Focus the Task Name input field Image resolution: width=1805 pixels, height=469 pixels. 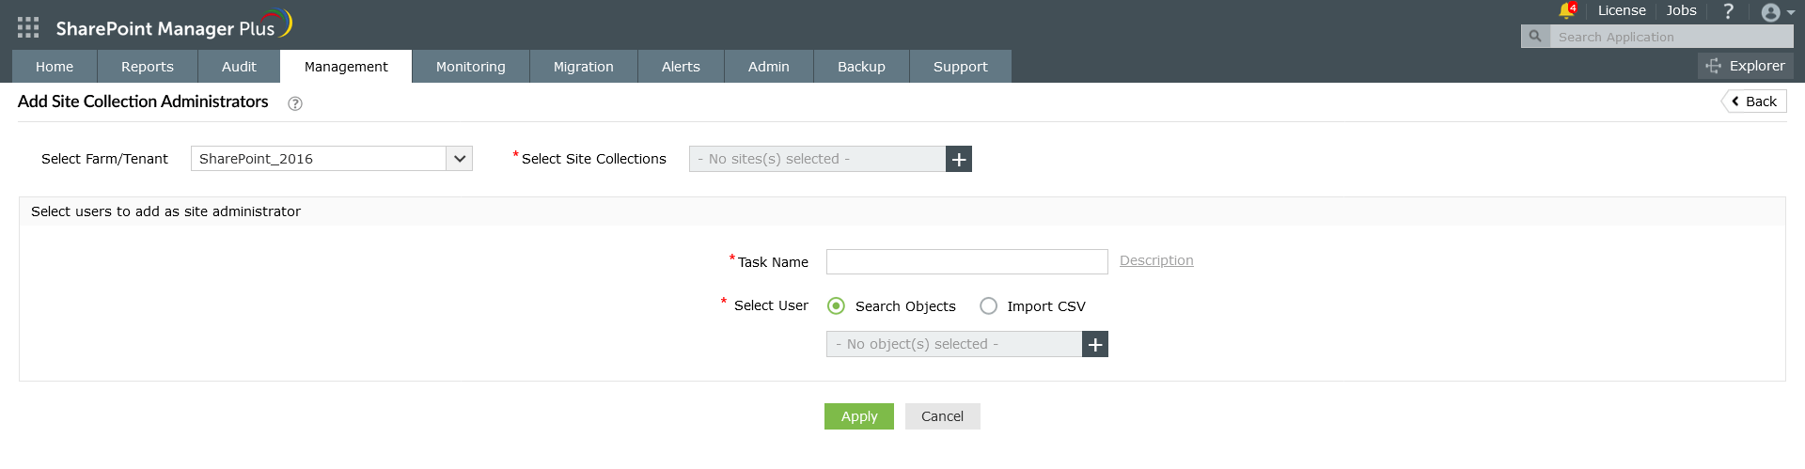pos(966,261)
